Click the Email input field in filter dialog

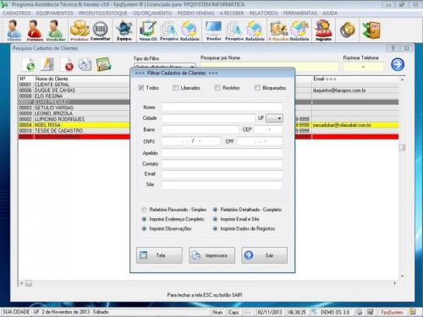coord(222,174)
